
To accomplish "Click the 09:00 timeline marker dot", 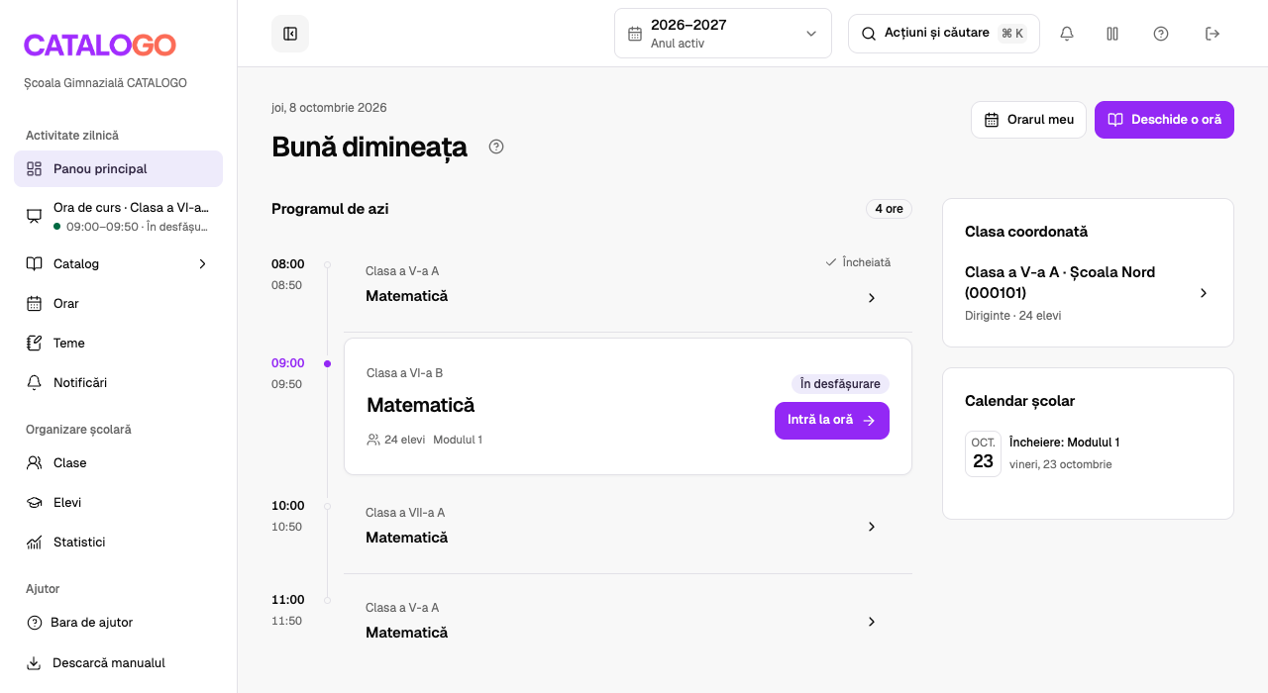I will pyautogui.click(x=327, y=363).
